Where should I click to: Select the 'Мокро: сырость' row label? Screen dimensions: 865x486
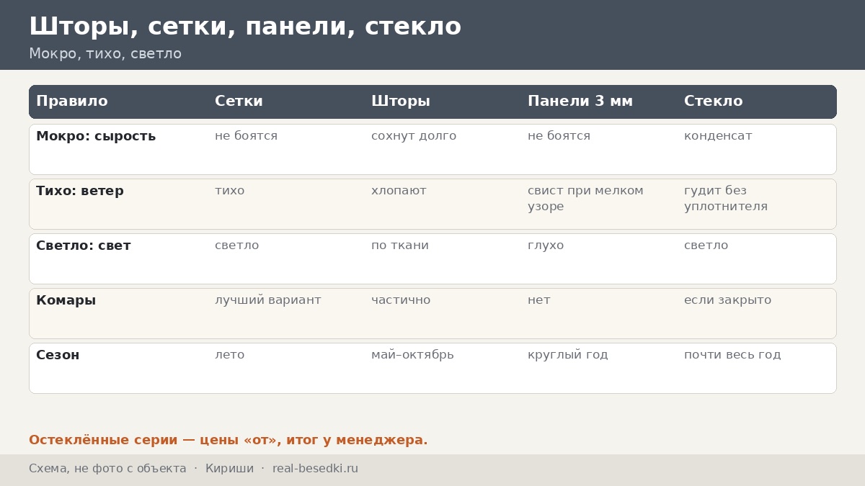coord(96,136)
